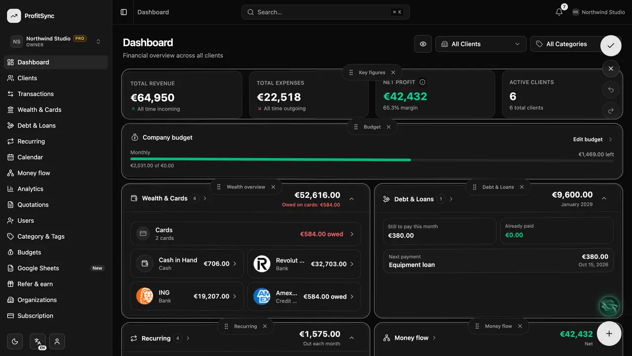This screenshot has width=632, height=356.
Task: Click the Net Profit info icon
Action: pyautogui.click(x=422, y=82)
